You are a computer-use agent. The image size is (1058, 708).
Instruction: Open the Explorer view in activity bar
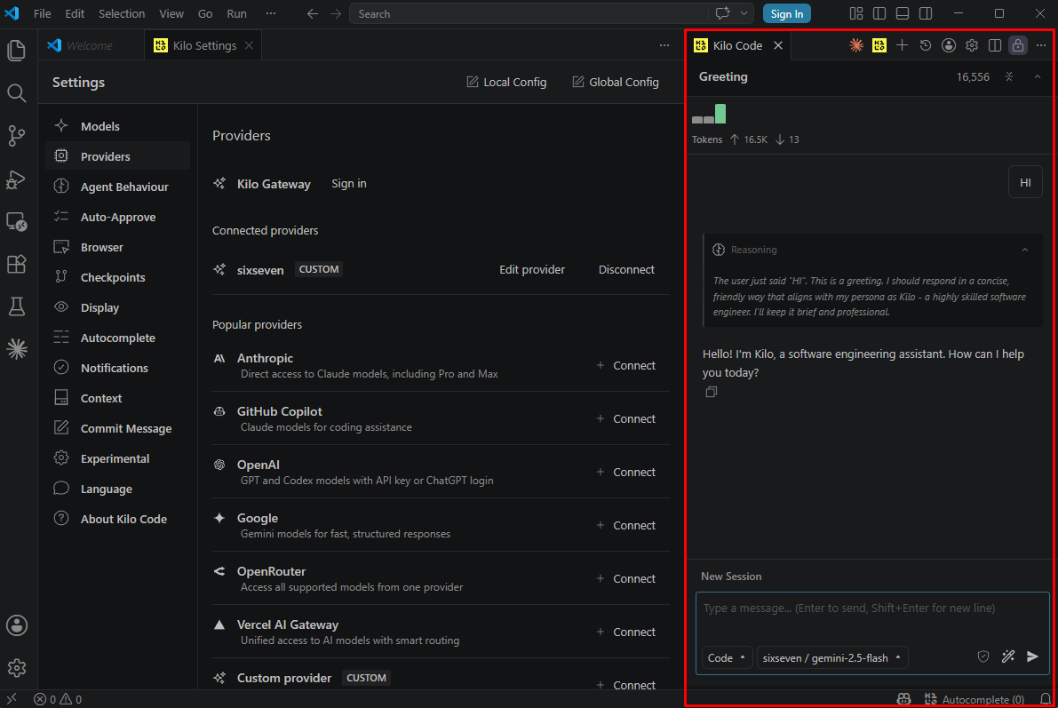pyautogui.click(x=16, y=51)
